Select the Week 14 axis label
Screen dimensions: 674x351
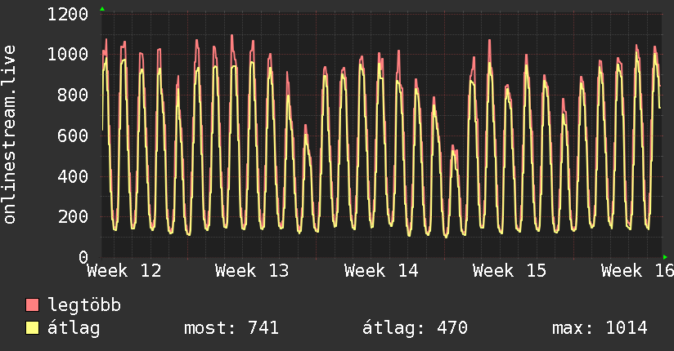click(x=382, y=271)
